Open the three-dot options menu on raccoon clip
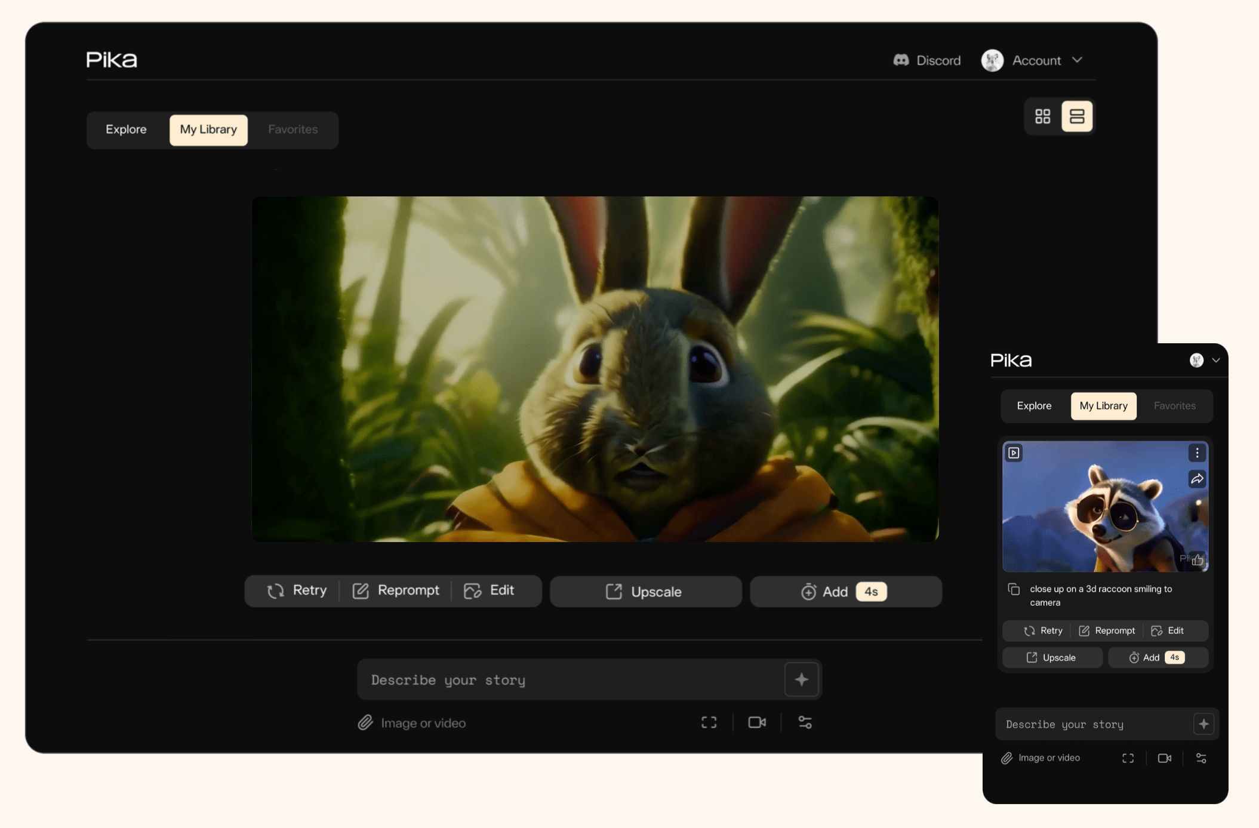The height and width of the screenshot is (828, 1259). pos(1196,453)
